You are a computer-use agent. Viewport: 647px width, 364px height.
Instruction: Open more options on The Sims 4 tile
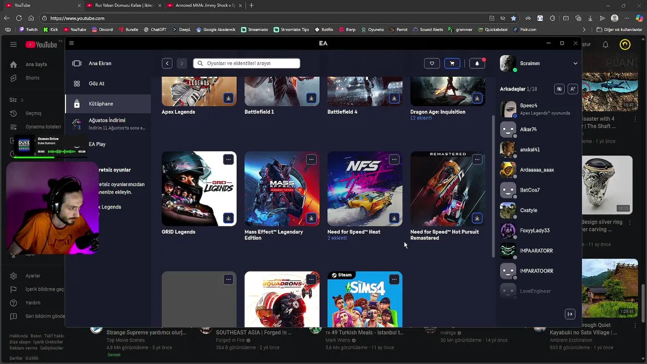click(x=394, y=279)
